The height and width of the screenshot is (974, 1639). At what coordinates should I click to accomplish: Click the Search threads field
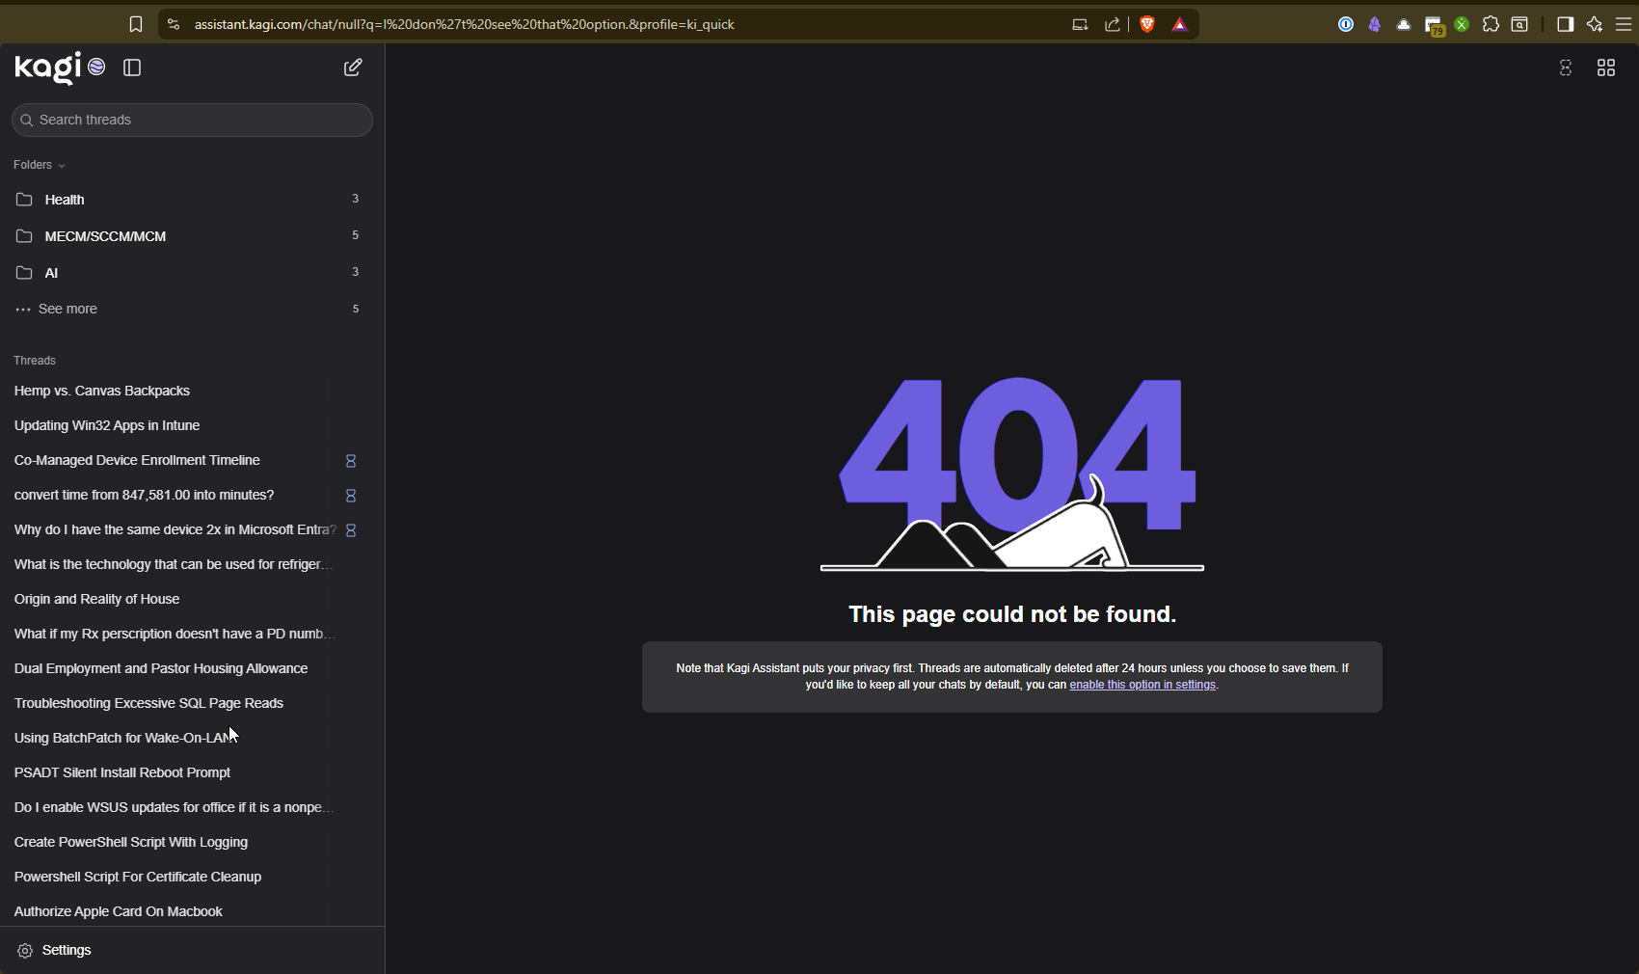point(192,120)
